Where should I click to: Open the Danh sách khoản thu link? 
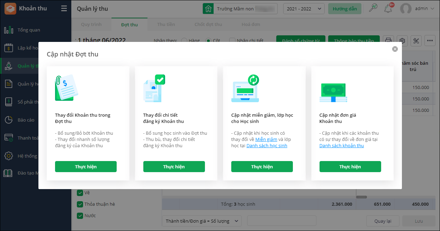click(341, 146)
